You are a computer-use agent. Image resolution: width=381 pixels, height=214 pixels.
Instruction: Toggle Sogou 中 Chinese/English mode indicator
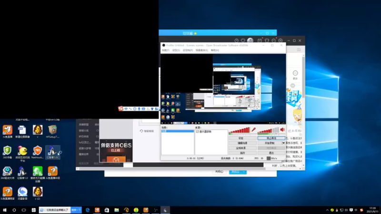click(126, 109)
